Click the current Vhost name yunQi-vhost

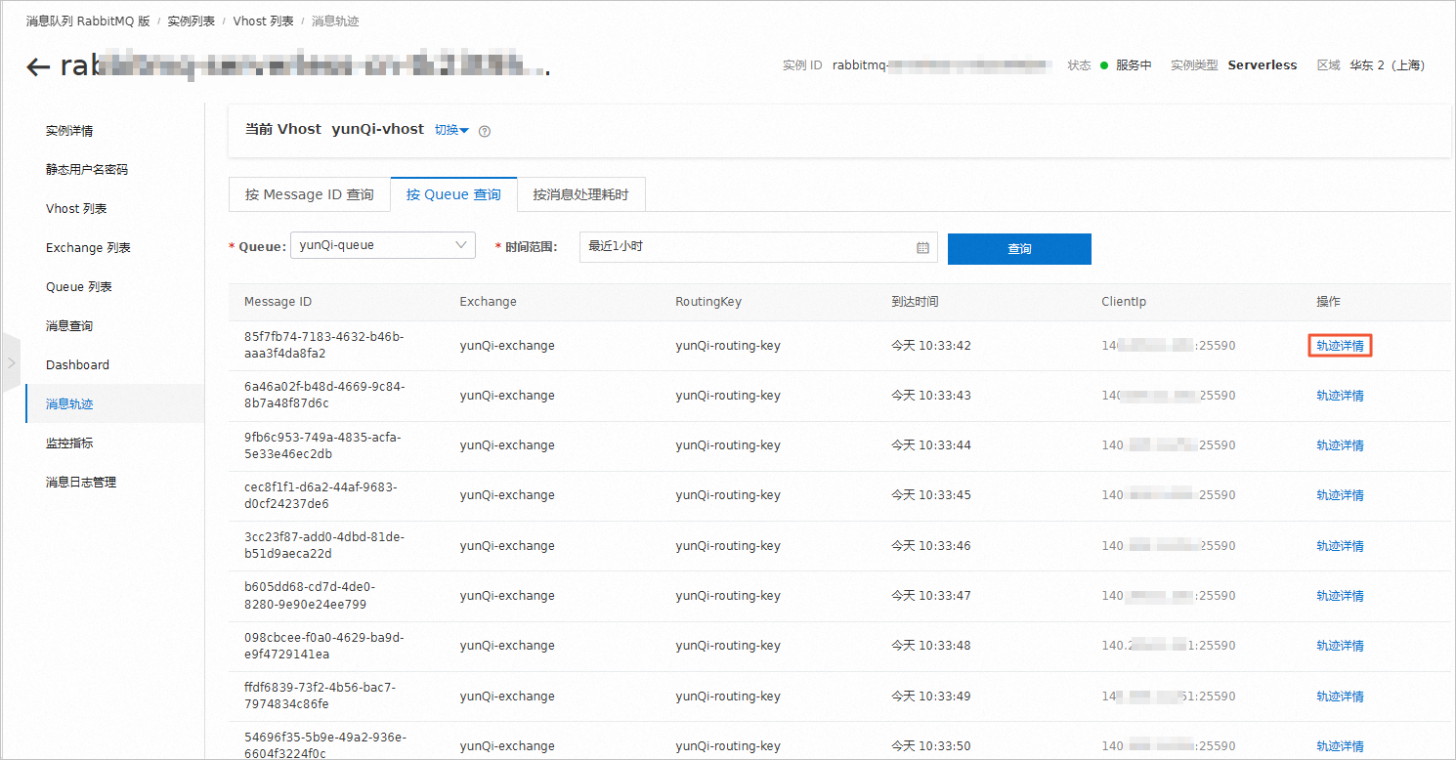[x=378, y=129]
